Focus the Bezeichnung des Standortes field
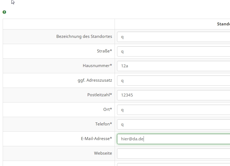Image resolution: width=230 pixels, height=166 pixels. 174,37
